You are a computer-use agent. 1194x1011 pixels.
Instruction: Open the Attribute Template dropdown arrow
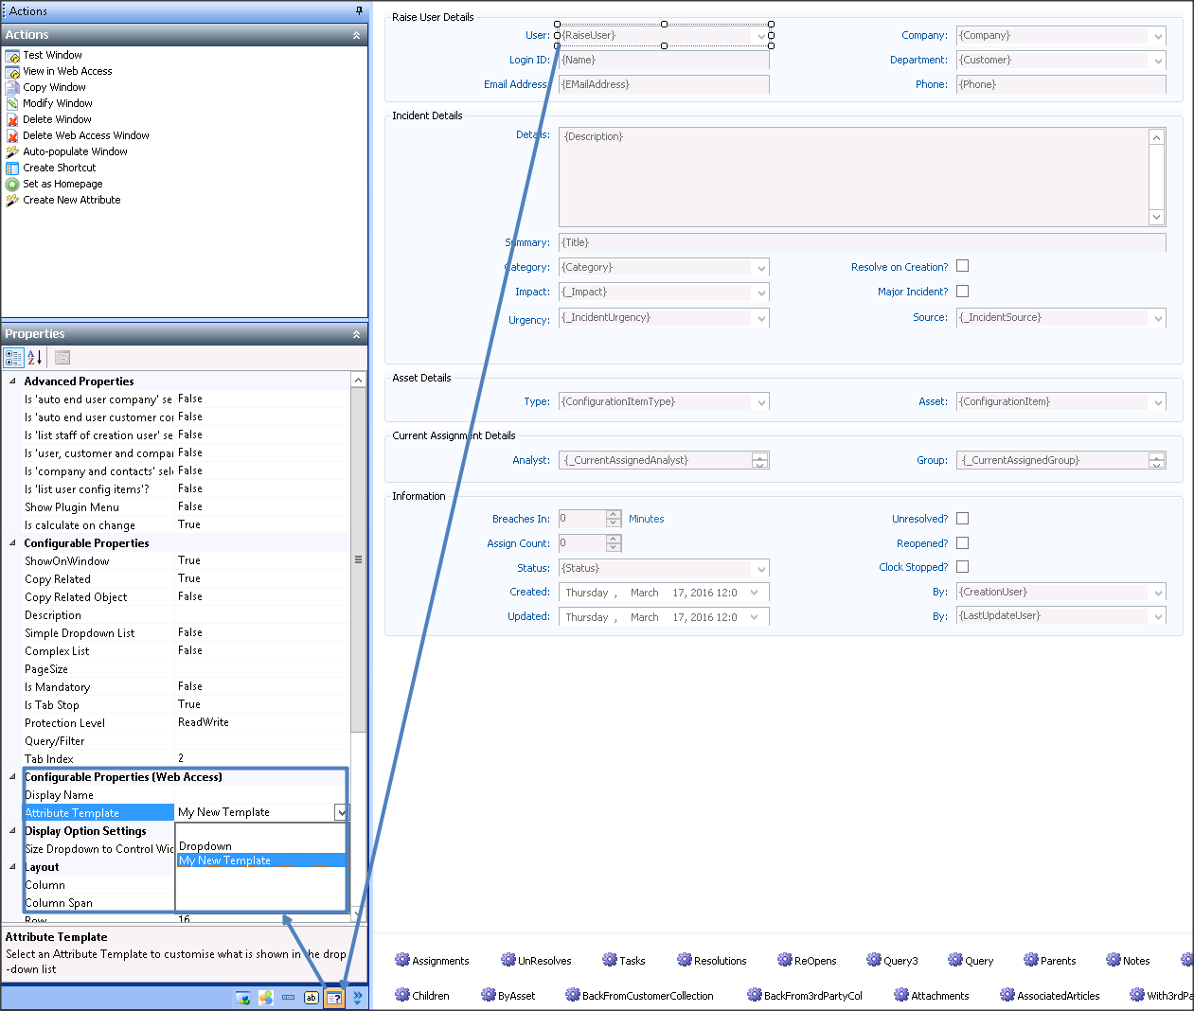pyautogui.click(x=341, y=812)
